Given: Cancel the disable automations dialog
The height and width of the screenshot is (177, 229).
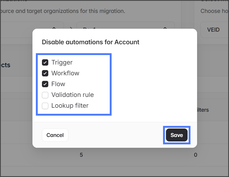Looking at the screenshot, I should [55, 135].
